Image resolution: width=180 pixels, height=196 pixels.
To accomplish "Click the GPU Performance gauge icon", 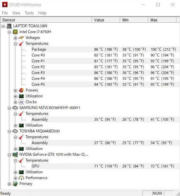I will tap(21, 178).
